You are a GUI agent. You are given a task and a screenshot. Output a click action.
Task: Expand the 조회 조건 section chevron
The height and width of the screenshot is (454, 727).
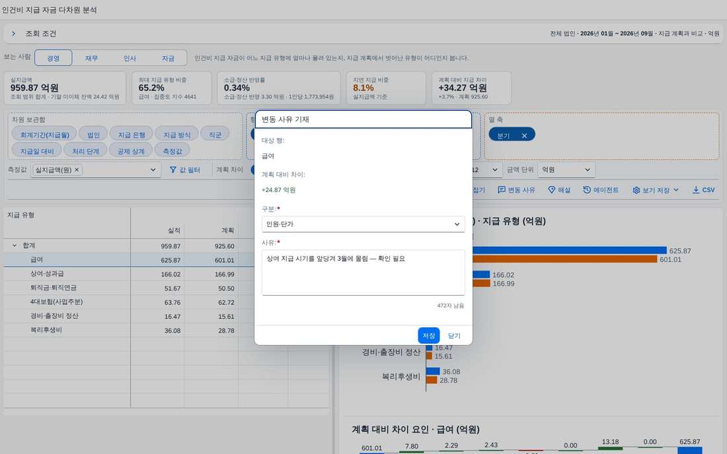click(13, 34)
